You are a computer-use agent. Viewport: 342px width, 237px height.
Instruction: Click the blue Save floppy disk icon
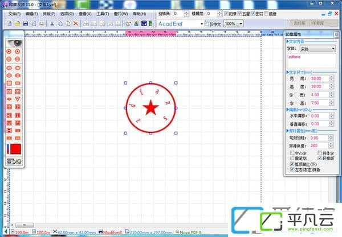26,23
